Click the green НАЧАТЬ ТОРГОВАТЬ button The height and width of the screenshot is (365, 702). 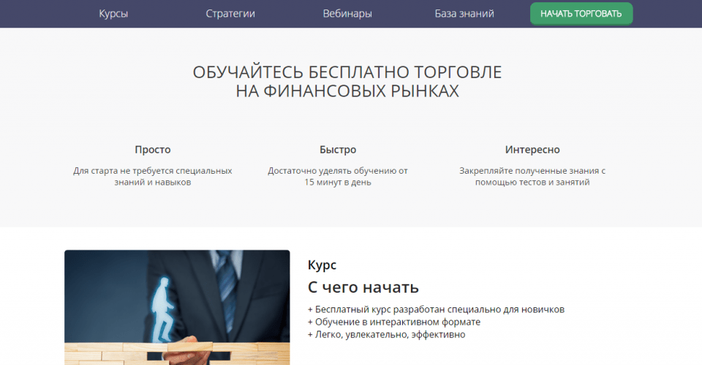pyautogui.click(x=581, y=13)
